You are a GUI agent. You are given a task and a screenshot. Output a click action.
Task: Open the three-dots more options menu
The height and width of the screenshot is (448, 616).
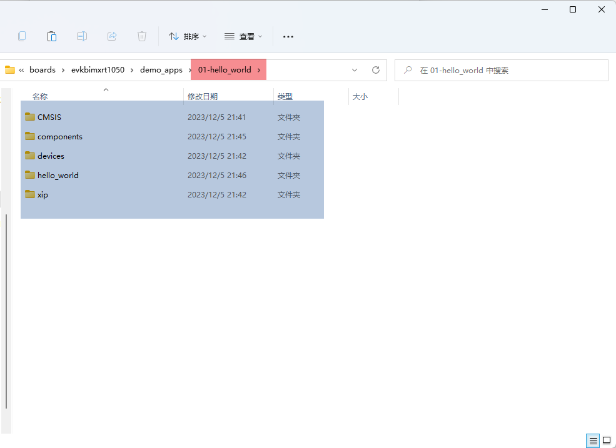pyautogui.click(x=288, y=36)
